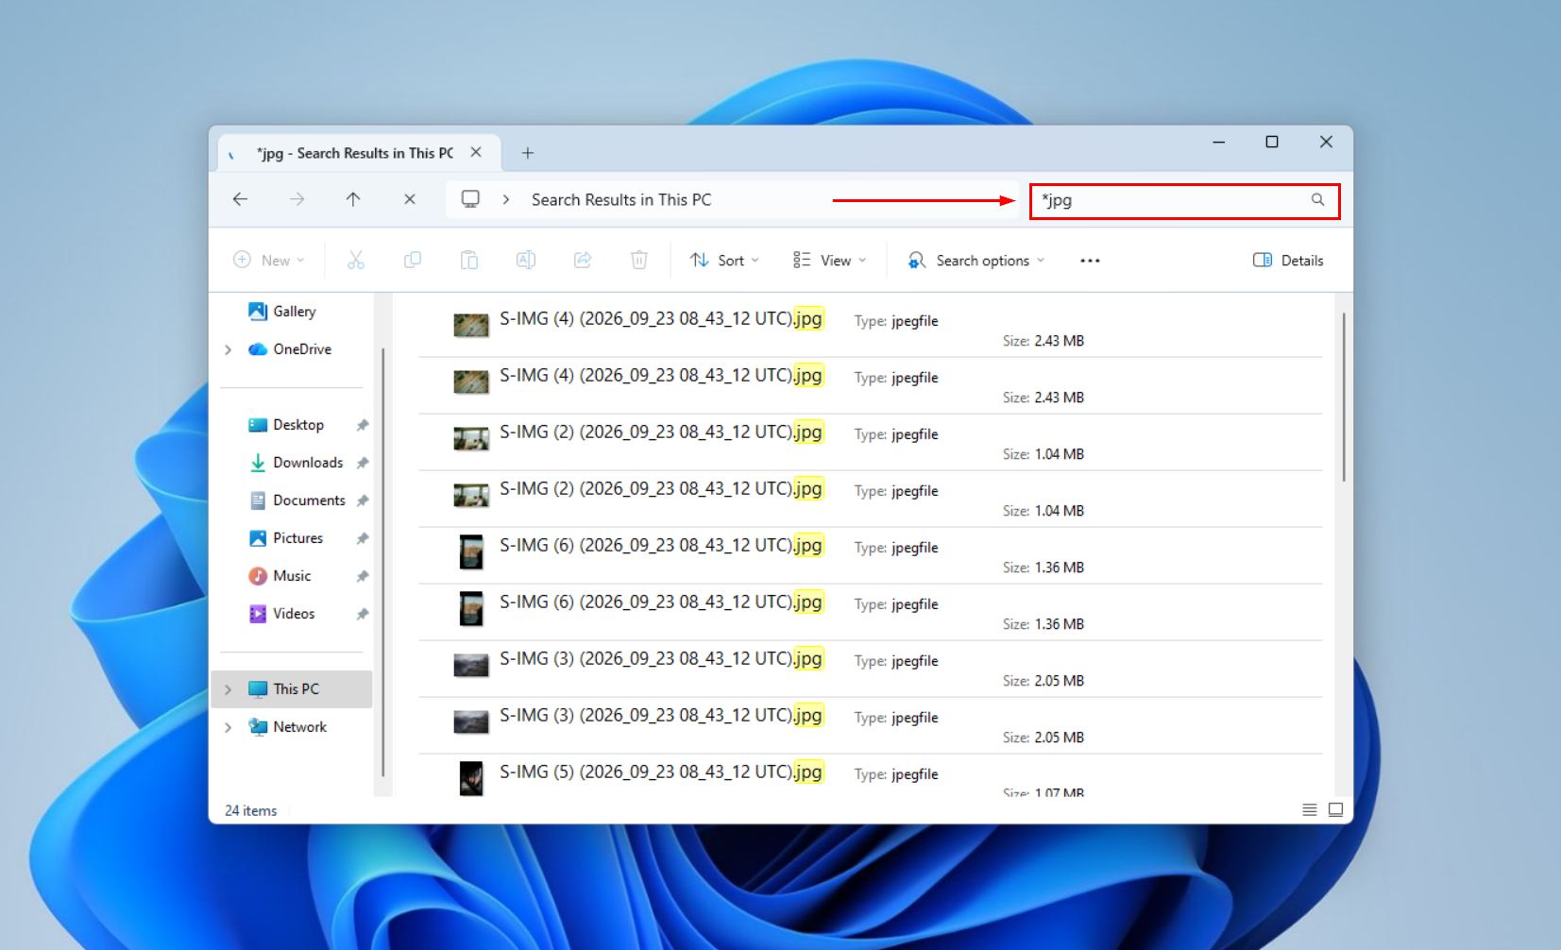Image resolution: width=1561 pixels, height=950 pixels.
Task: Click the Copy icon in the toolbar
Action: (x=413, y=260)
